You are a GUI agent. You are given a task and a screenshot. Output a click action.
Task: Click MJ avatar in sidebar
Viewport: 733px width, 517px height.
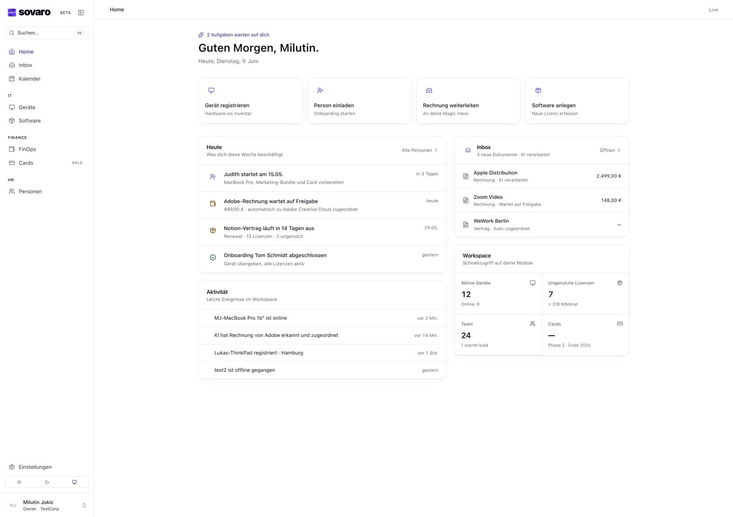pos(13,505)
